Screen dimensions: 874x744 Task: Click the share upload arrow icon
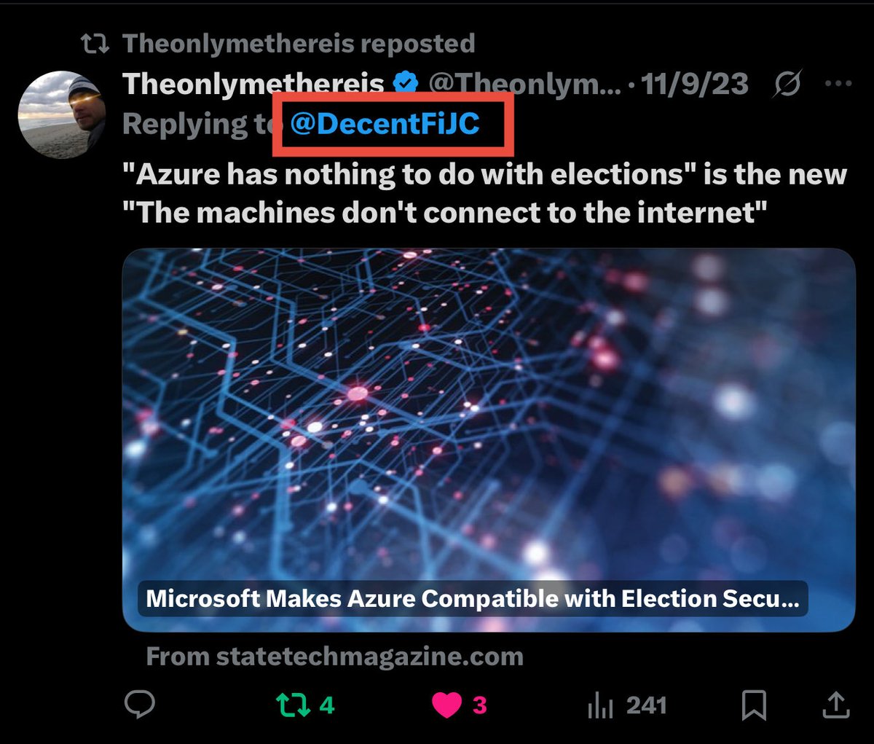point(836,705)
